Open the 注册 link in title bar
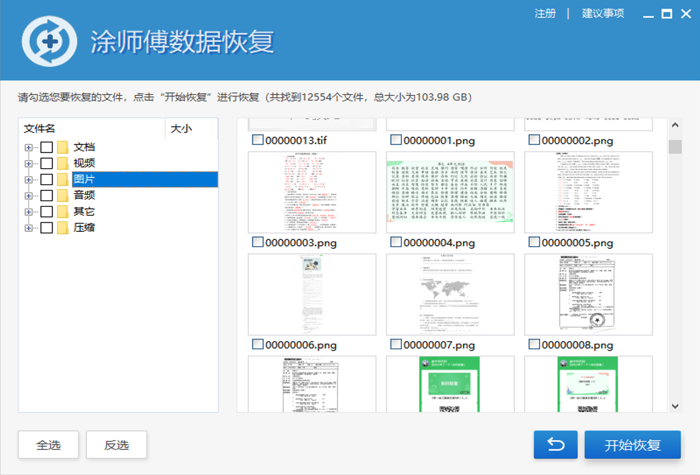Image resolution: width=700 pixels, height=475 pixels. coord(545,13)
